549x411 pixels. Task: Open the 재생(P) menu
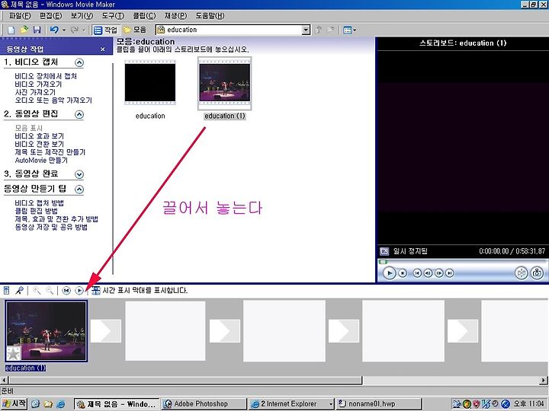click(176, 16)
